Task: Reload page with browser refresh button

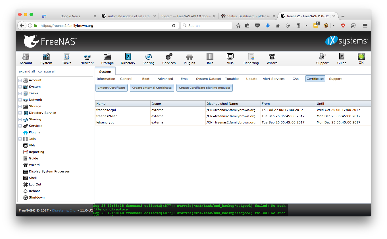Action: pos(174,25)
